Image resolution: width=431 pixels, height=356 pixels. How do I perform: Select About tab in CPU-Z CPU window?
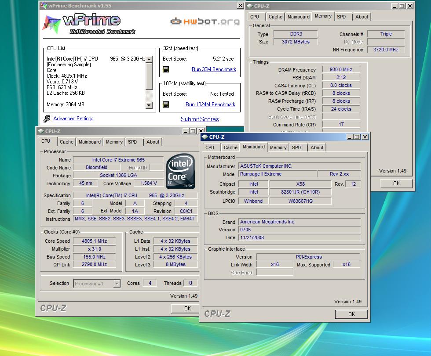[x=153, y=142]
